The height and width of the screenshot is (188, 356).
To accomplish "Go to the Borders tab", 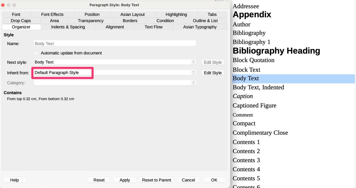I will (130, 21).
